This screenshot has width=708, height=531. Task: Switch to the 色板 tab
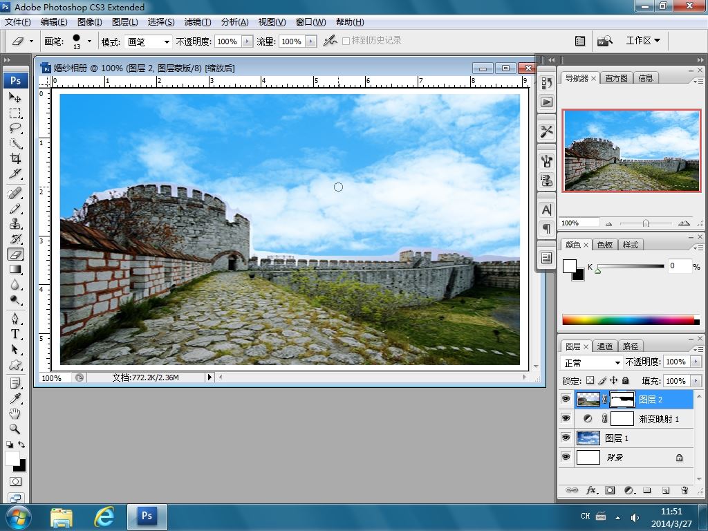coord(604,245)
